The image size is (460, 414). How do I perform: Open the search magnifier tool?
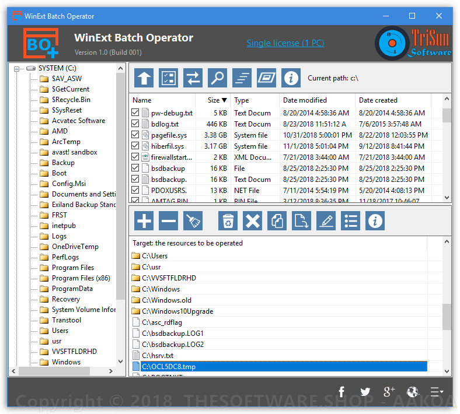[x=217, y=78]
